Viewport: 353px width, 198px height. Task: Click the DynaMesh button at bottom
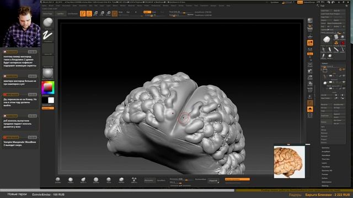149,180
